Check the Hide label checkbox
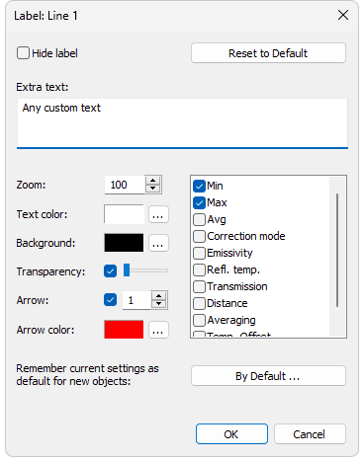The image size is (364, 462). tap(23, 53)
